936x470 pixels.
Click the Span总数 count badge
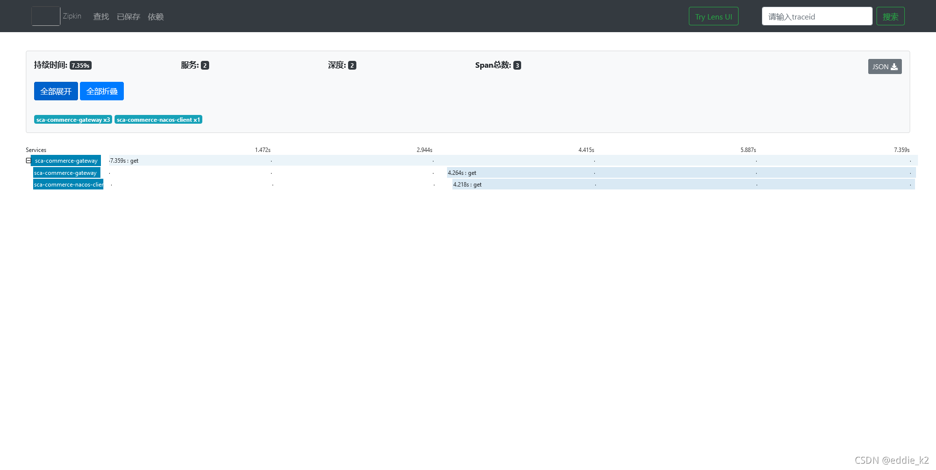[x=517, y=65]
